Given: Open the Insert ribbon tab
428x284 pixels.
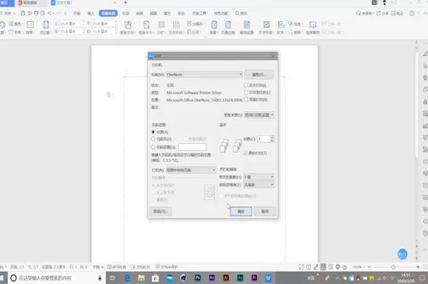Looking at the screenshot, I should tap(90, 13).
